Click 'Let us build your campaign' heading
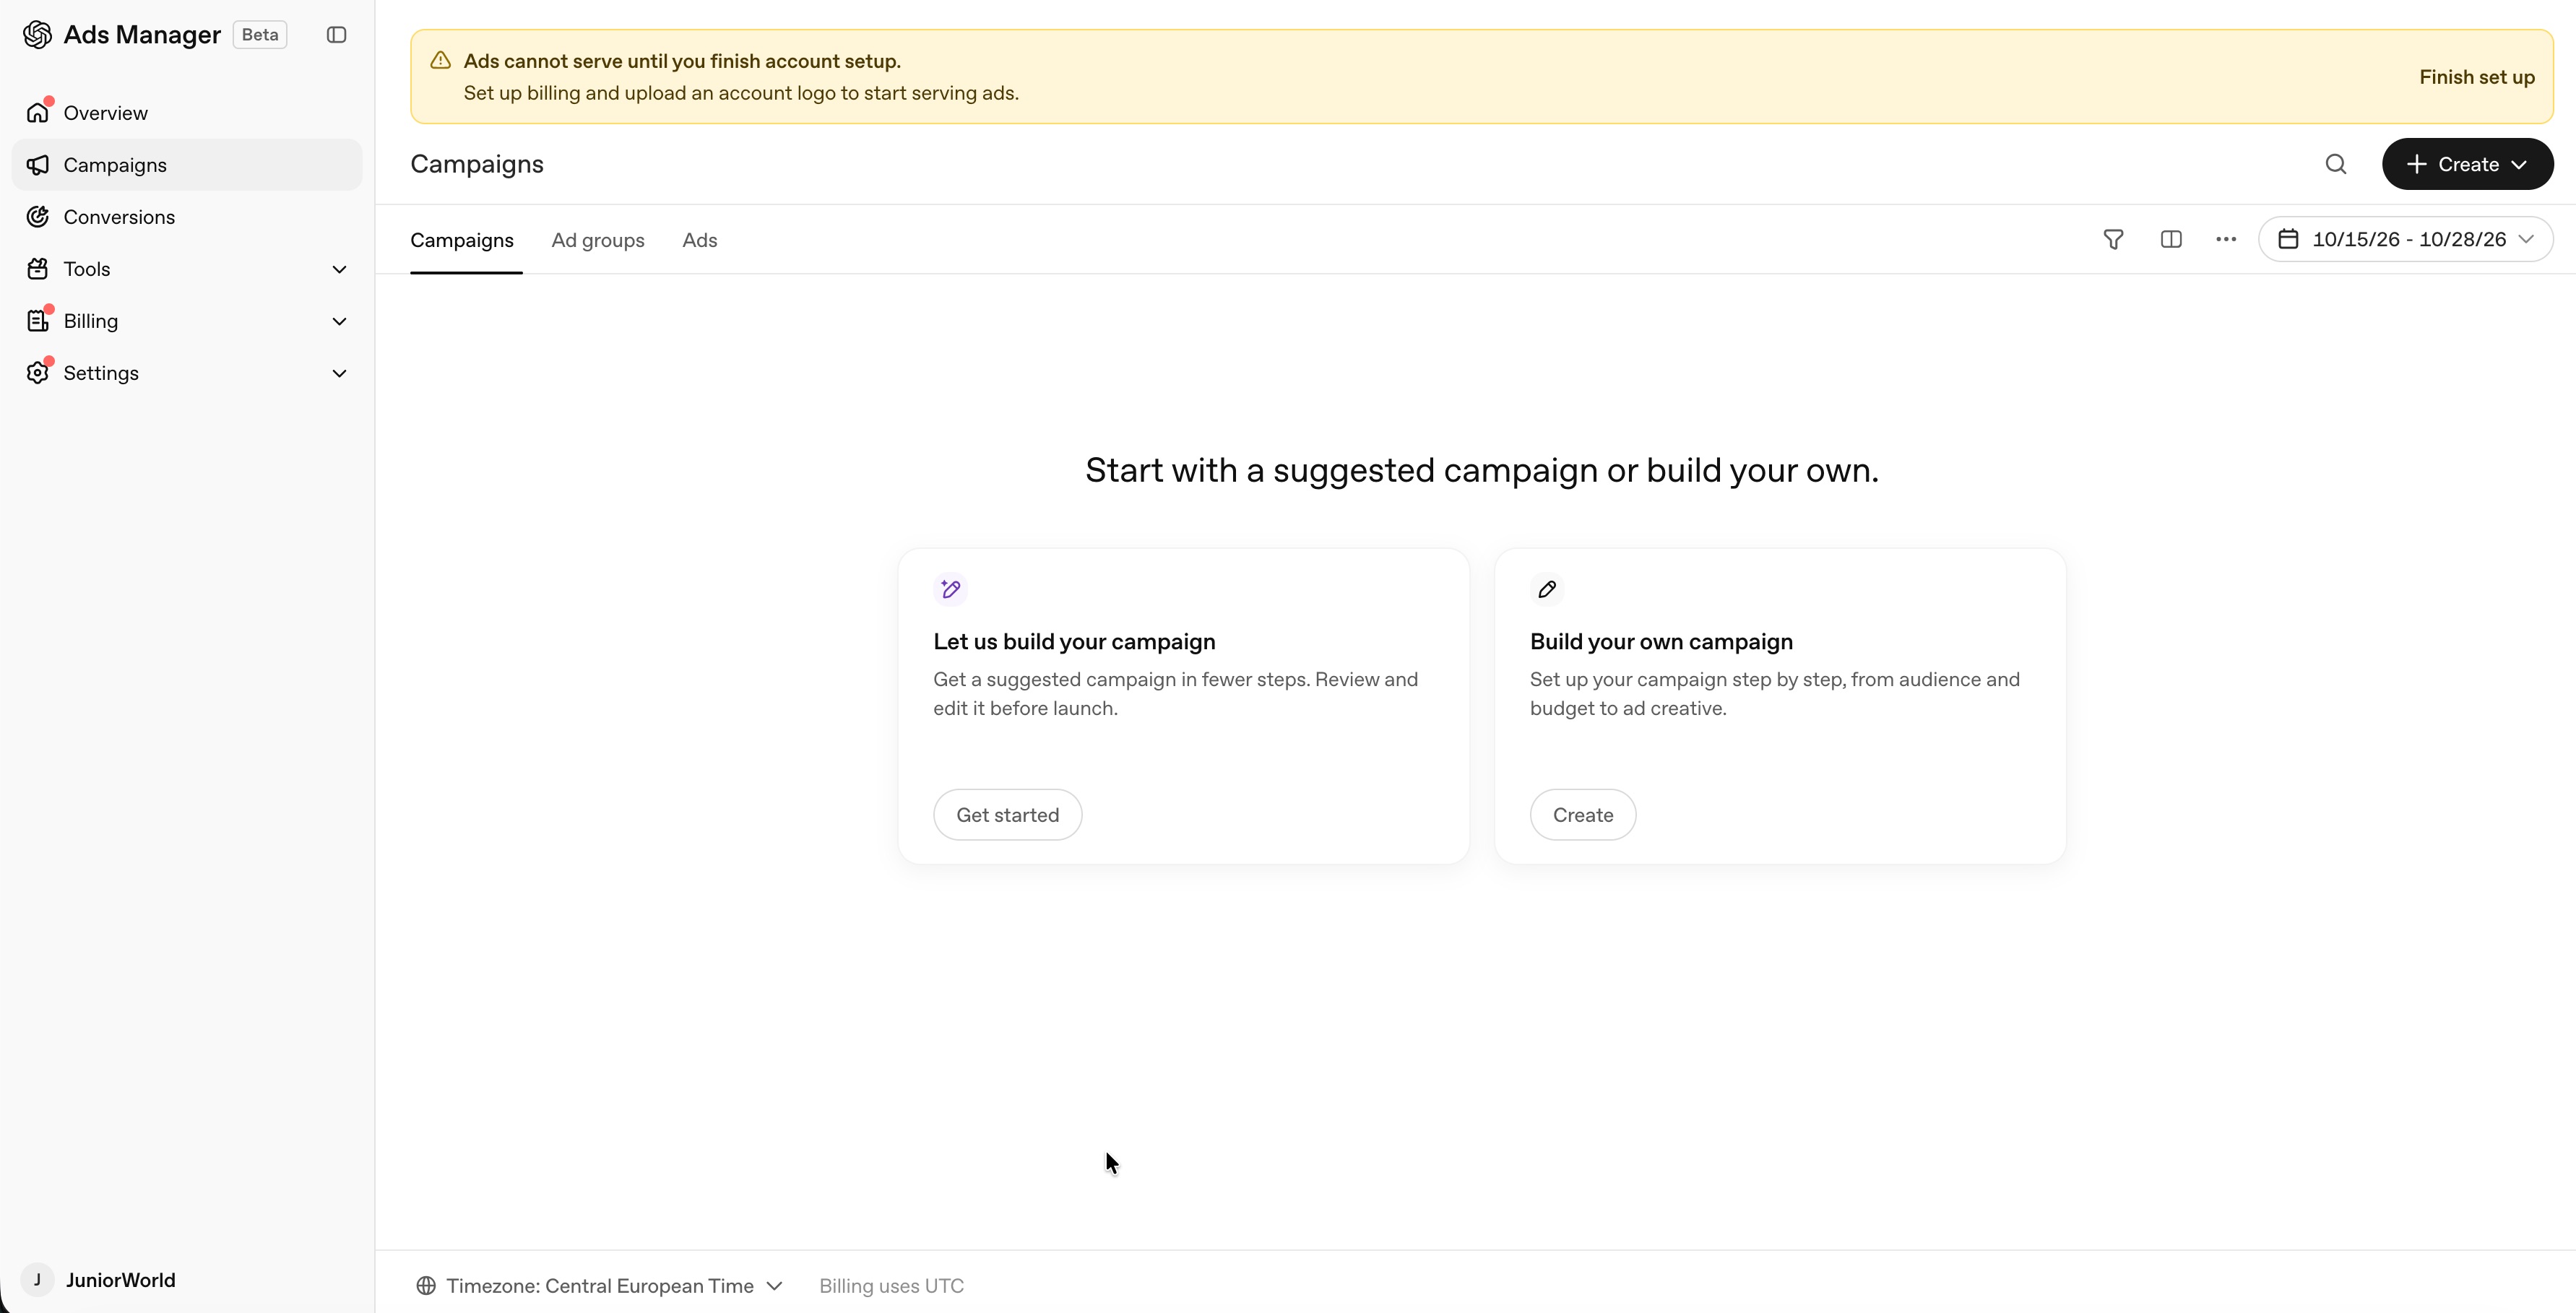2576x1313 pixels. [x=1074, y=642]
